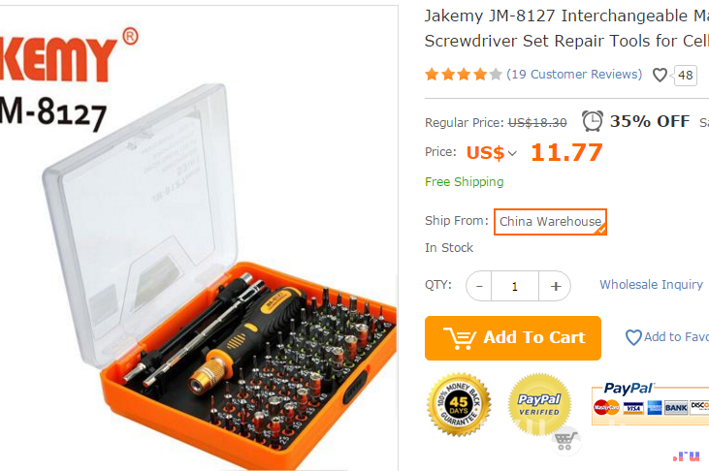Select the China Warehouse shipping option
This screenshot has width=709, height=471.
pyautogui.click(x=550, y=222)
